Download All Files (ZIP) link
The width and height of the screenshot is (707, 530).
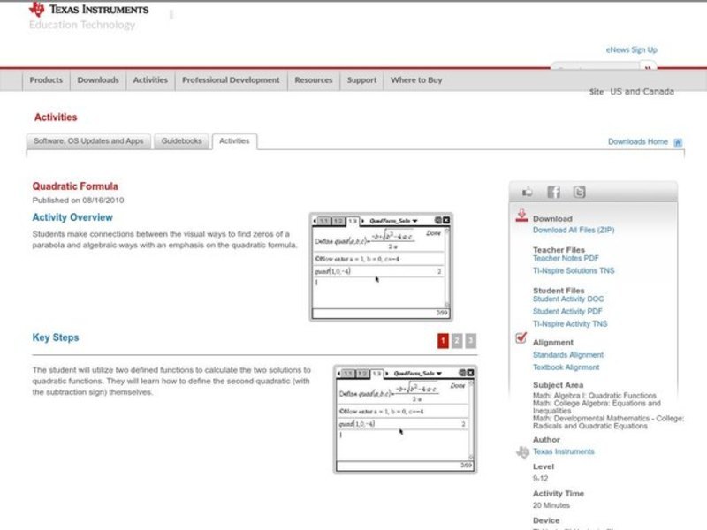pyautogui.click(x=574, y=230)
